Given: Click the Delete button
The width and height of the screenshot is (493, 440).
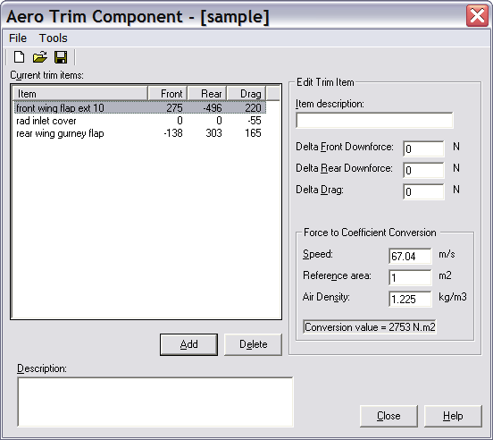Looking at the screenshot, I should [253, 344].
